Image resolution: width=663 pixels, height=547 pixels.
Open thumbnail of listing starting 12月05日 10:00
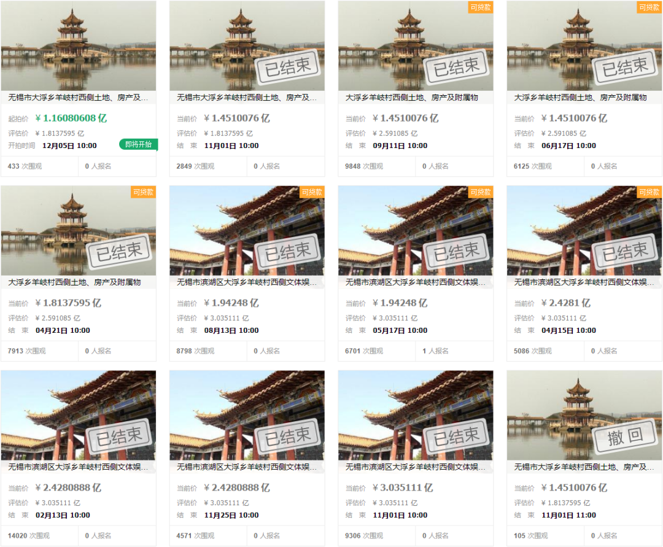coord(78,45)
